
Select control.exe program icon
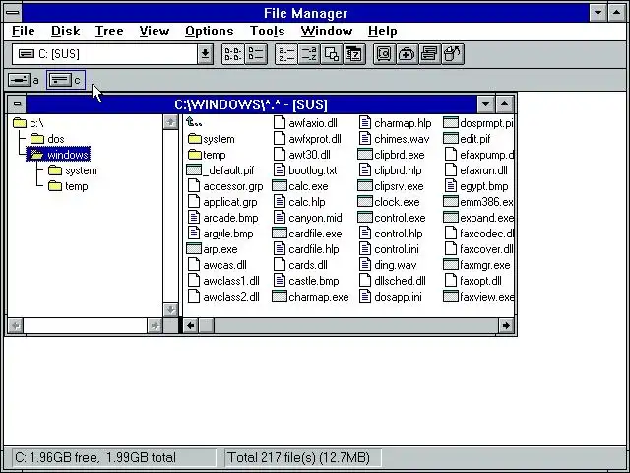point(365,218)
